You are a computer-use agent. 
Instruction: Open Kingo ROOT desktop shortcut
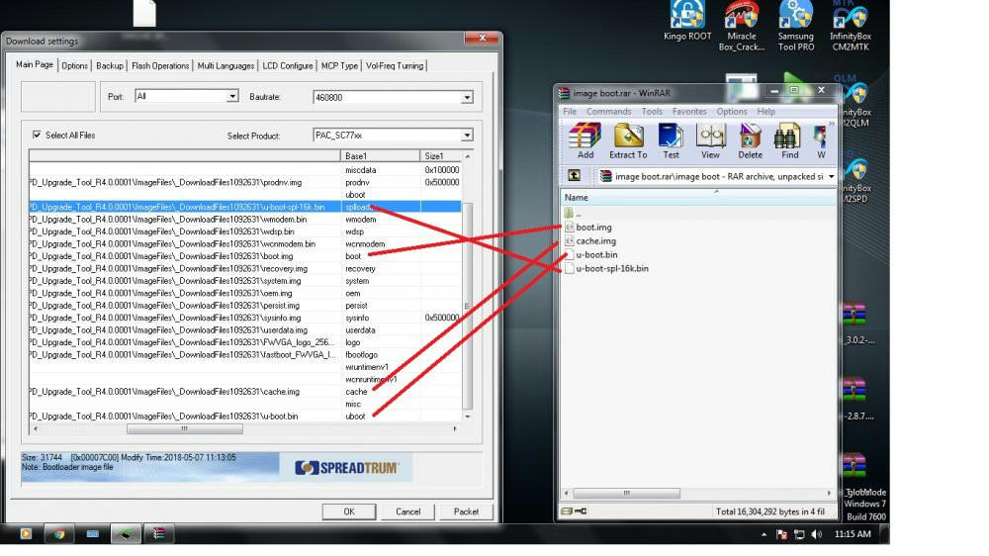pyautogui.click(x=687, y=20)
